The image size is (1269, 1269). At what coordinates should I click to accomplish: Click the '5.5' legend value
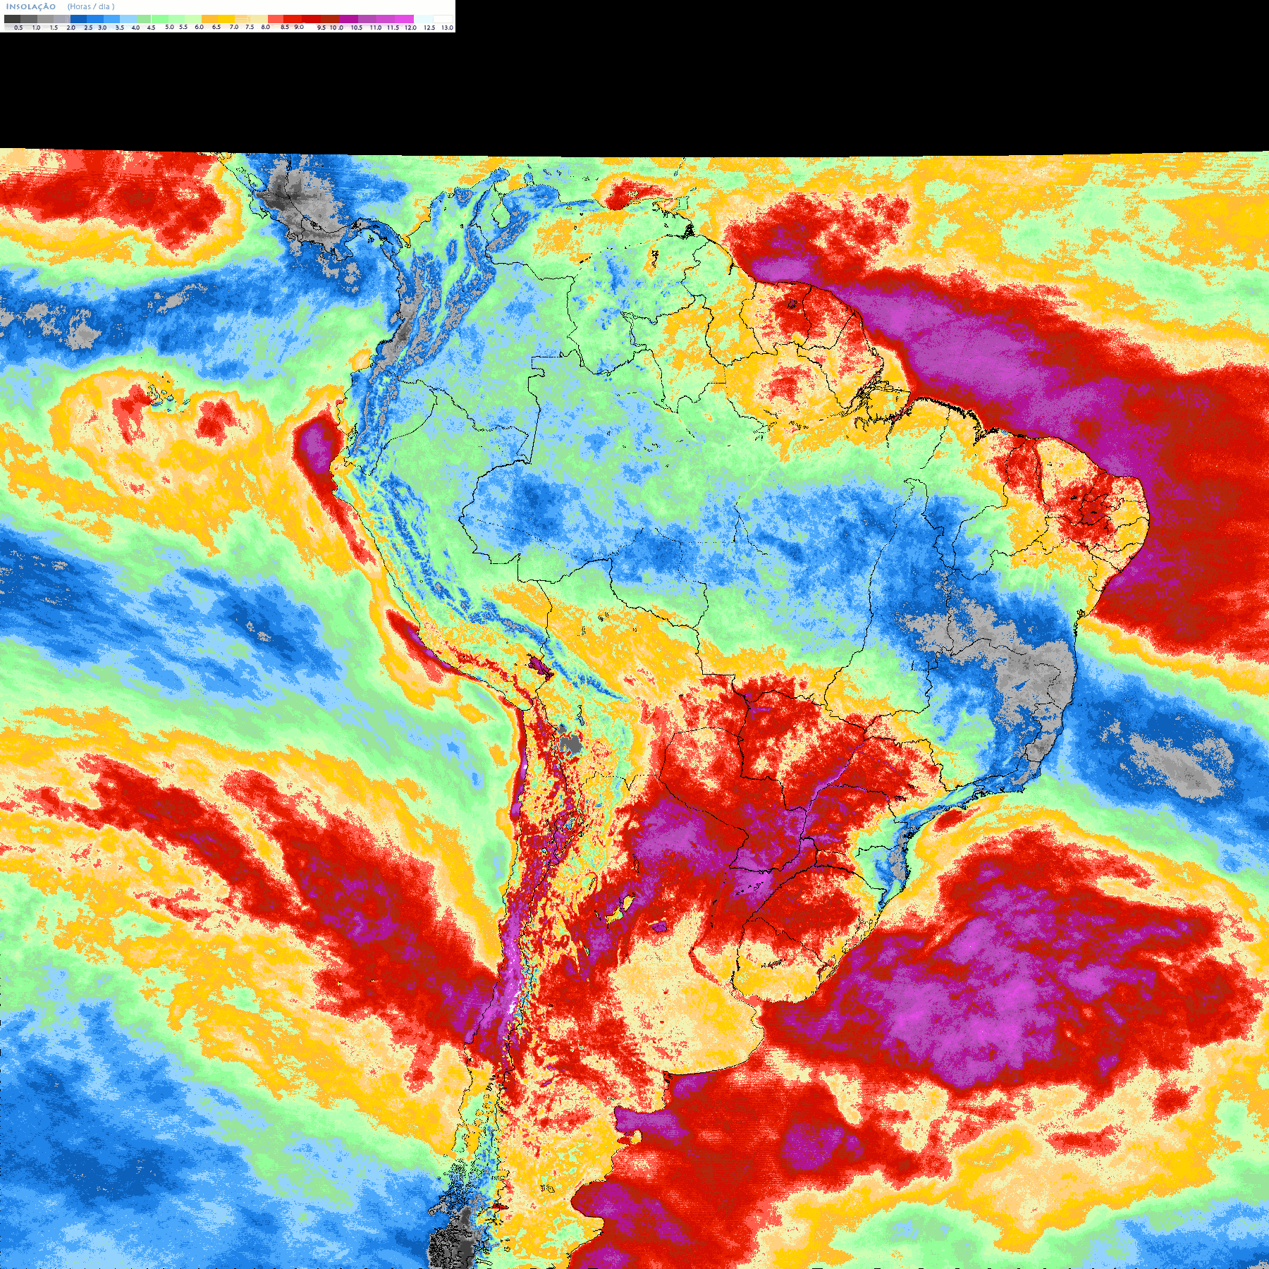[x=183, y=27]
